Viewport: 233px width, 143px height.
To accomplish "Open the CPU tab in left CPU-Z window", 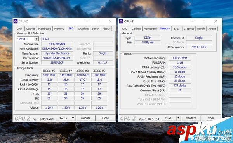I will tap(19, 29).
